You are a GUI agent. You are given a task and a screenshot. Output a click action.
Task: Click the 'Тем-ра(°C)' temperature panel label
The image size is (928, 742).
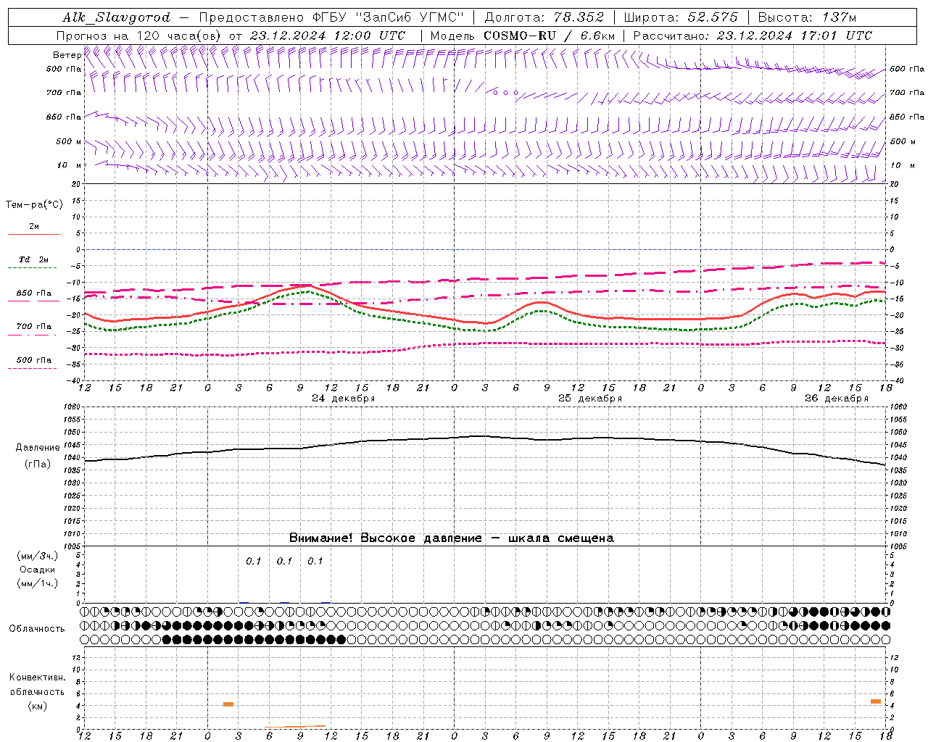(x=34, y=205)
